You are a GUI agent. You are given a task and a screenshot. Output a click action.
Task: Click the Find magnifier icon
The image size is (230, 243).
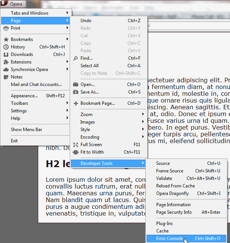[x=76, y=58]
